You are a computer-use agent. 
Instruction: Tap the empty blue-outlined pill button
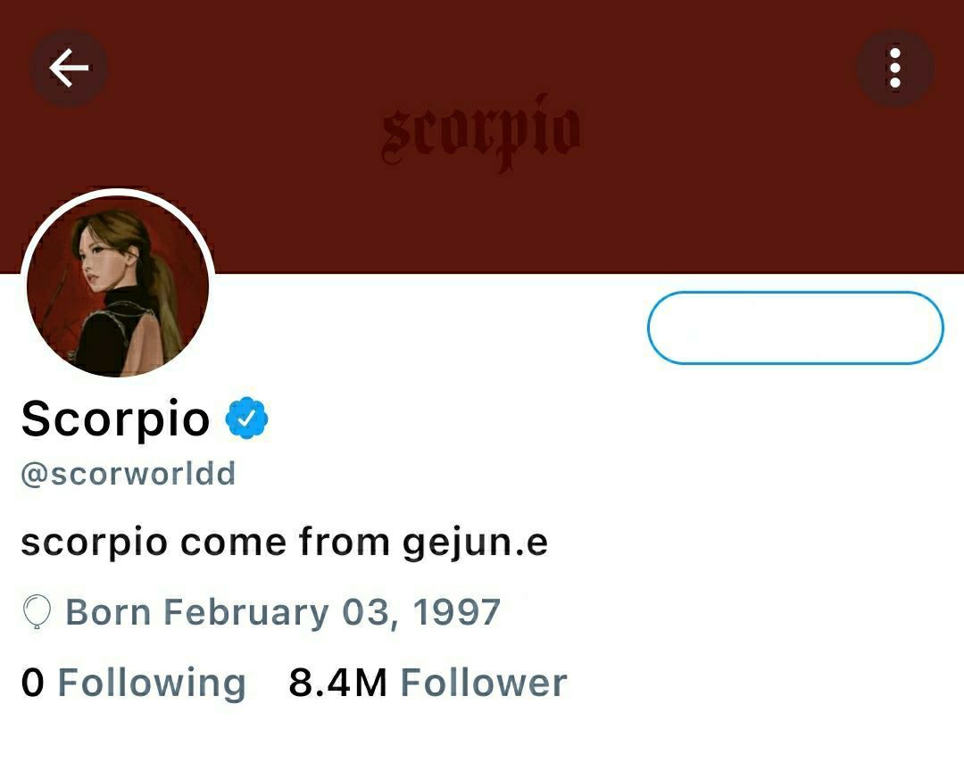[x=795, y=327]
